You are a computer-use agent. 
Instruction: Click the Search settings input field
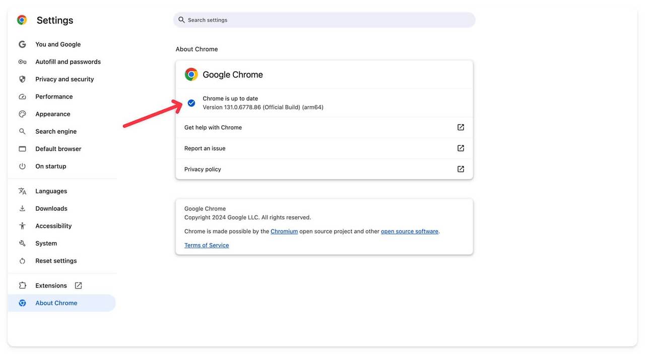324,20
